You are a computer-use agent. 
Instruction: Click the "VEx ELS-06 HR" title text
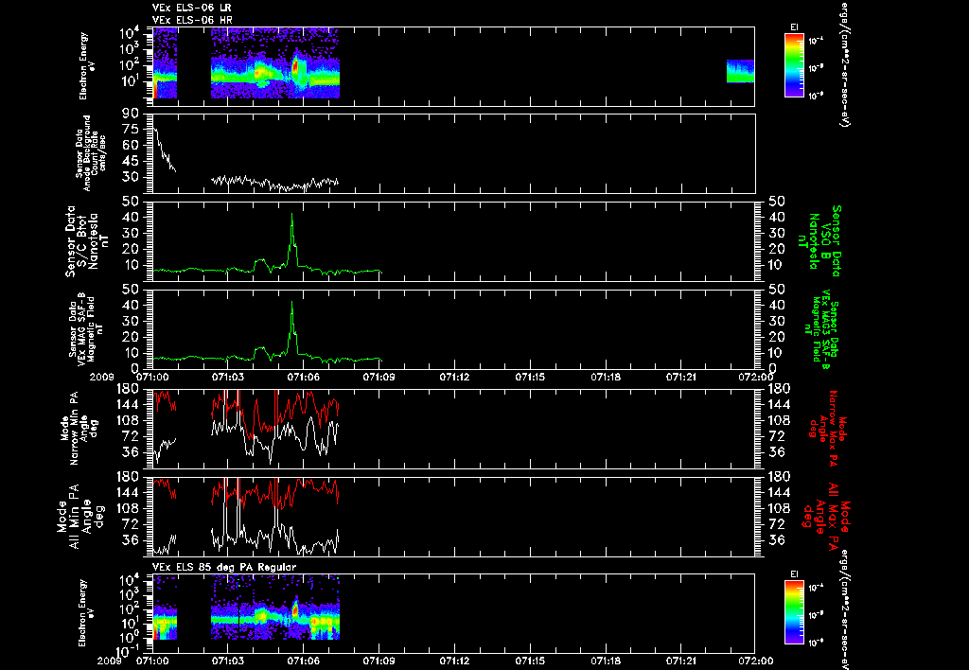click(192, 21)
